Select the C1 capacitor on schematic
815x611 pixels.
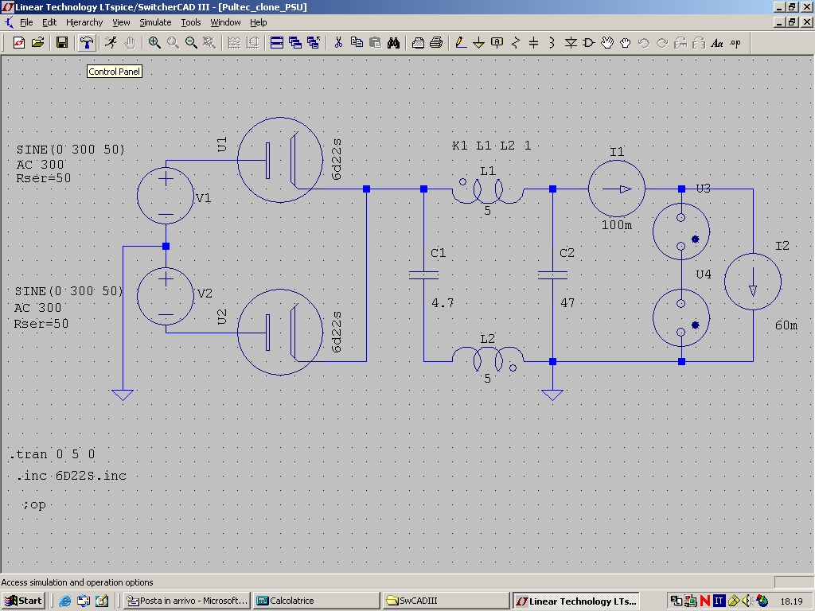(423, 274)
